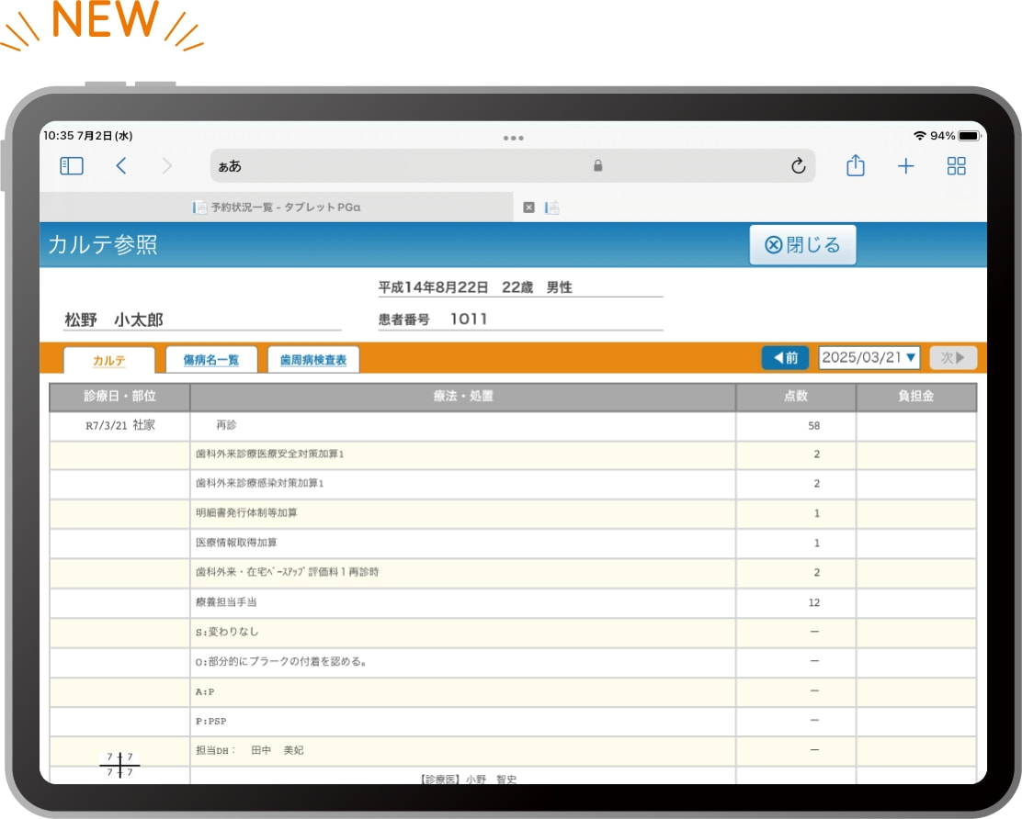Viewport: 1022px width, 819px height.
Task: Tap the tooth chart 7/7 diagram
Action: [119, 764]
